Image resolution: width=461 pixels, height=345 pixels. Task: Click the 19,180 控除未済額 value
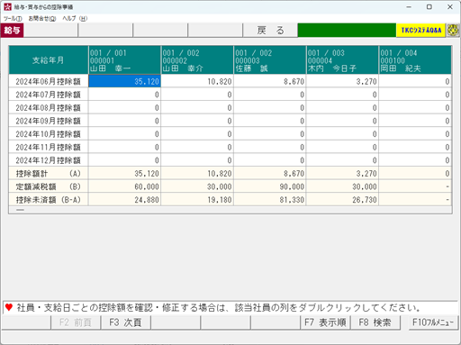(197, 200)
